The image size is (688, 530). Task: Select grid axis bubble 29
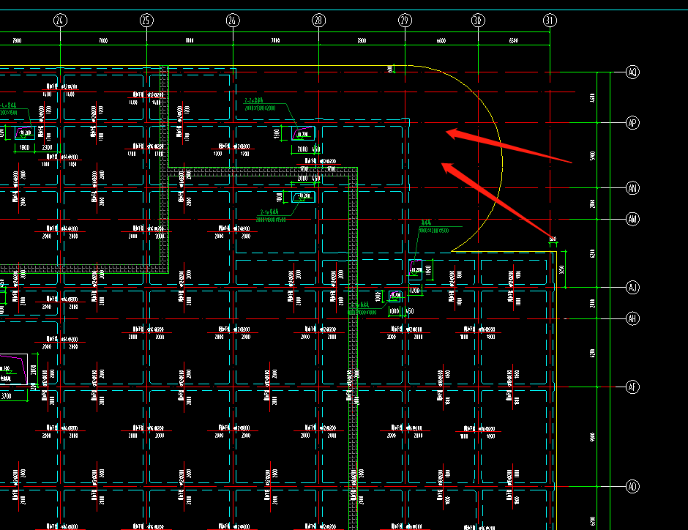coord(405,20)
